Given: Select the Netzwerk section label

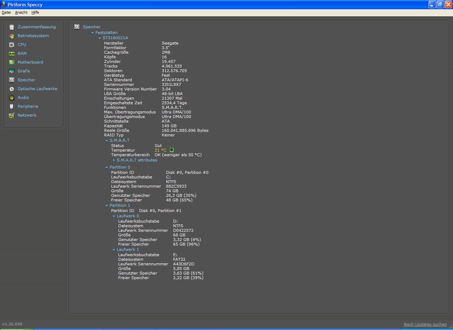Looking at the screenshot, I should click(27, 115).
